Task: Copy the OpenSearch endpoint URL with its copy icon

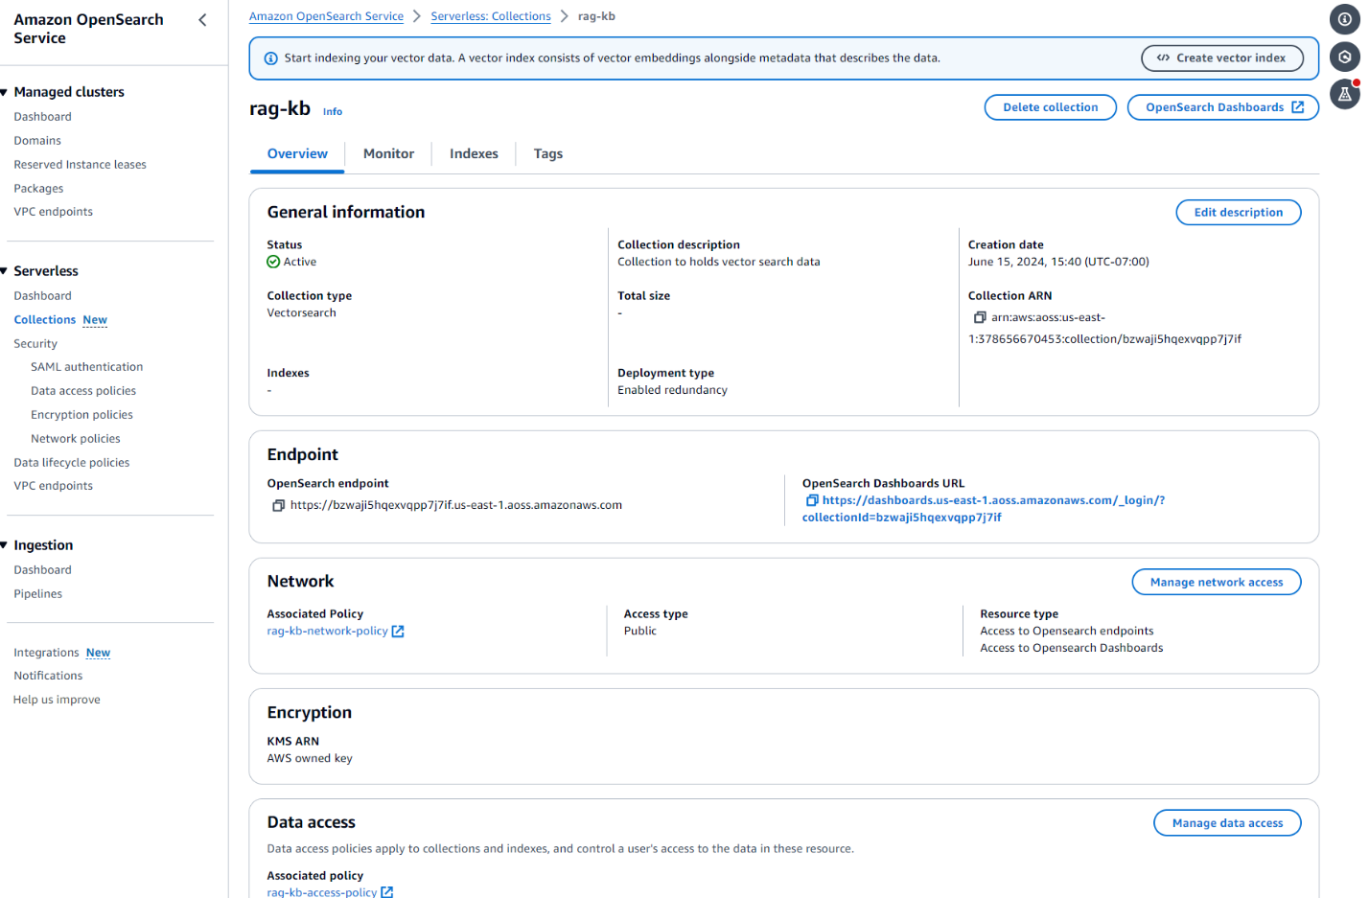Action: [278, 505]
